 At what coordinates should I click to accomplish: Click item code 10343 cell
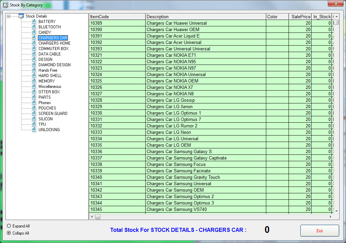(x=117, y=196)
